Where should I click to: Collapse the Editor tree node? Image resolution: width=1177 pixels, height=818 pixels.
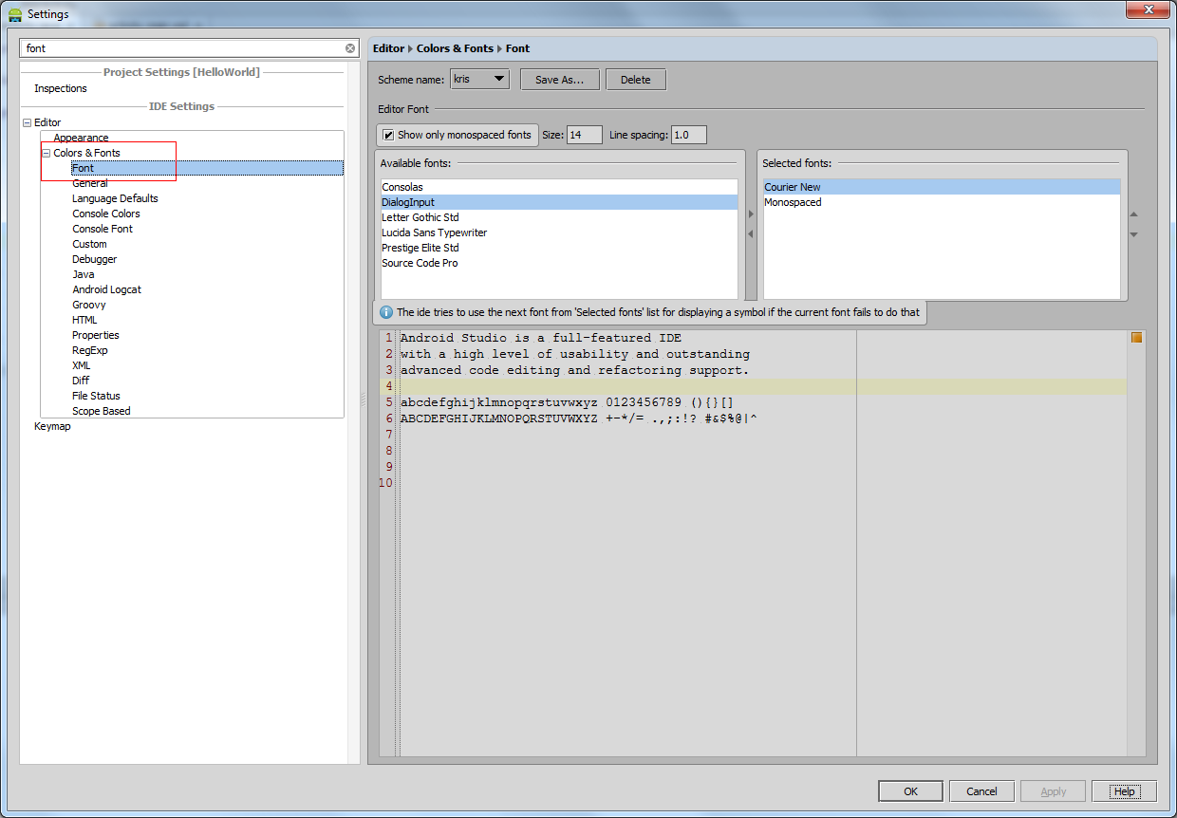27,123
